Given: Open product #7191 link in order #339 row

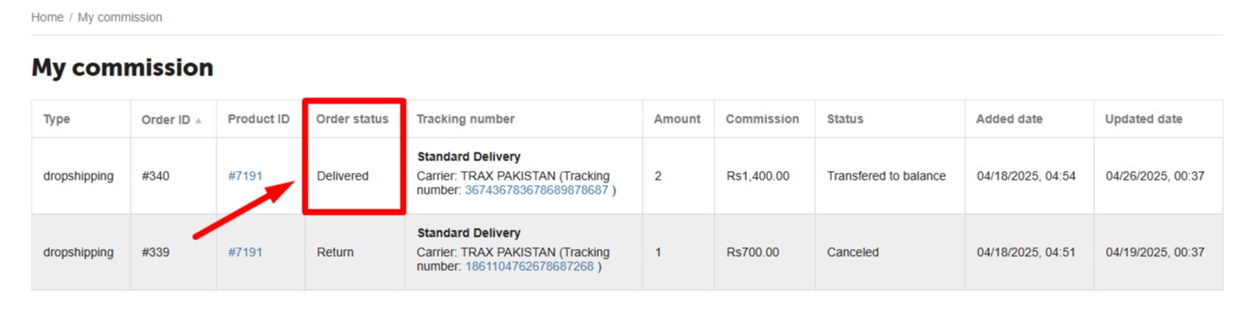Looking at the screenshot, I should point(245,252).
